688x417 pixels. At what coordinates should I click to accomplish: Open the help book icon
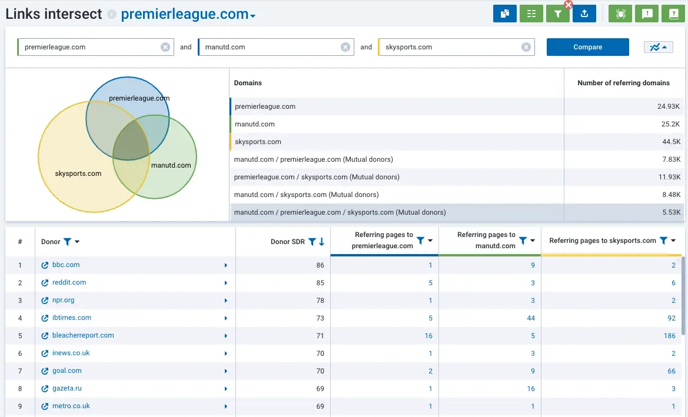point(673,14)
